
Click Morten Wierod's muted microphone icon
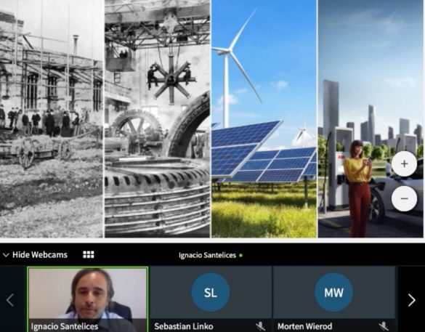pos(384,326)
